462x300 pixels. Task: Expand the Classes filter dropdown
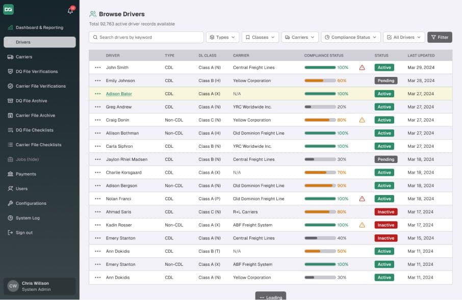click(x=260, y=37)
